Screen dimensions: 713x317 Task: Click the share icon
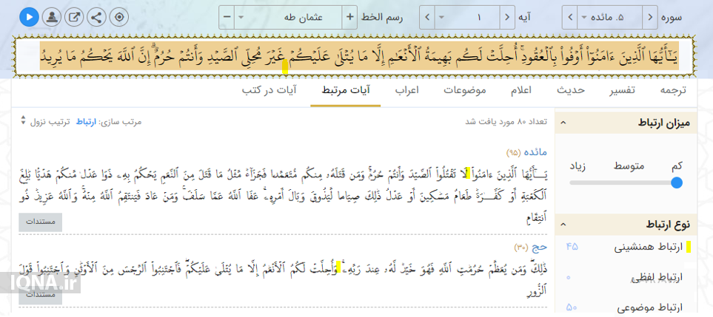pyautogui.click(x=97, y=16)
